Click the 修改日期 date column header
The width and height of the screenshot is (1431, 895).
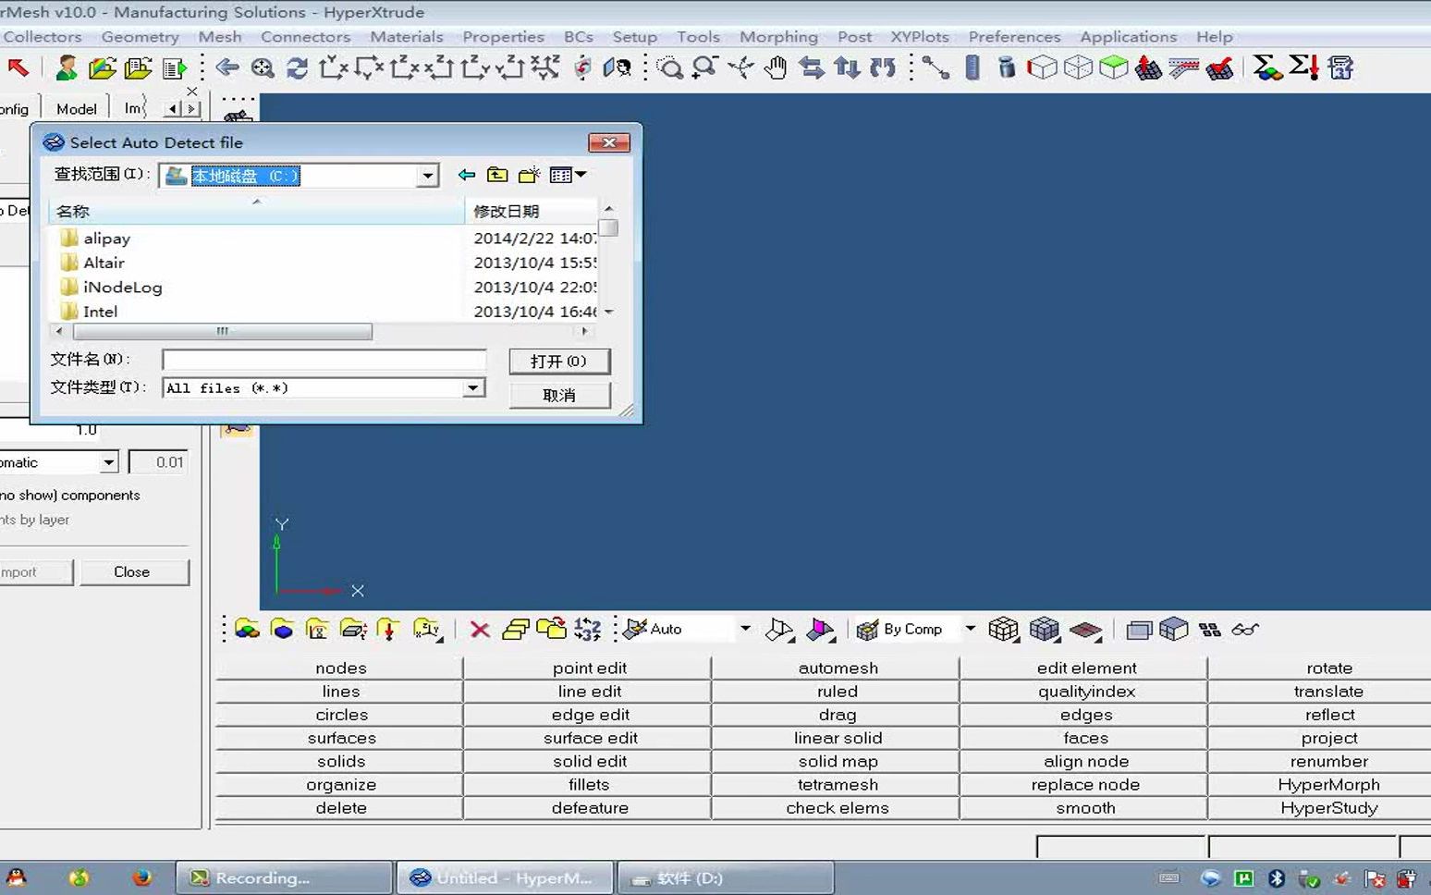pyautogui.click(x=532, y=212)
